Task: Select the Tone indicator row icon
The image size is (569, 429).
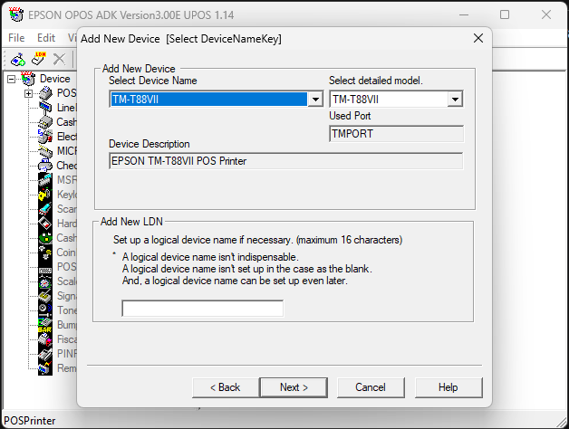Action: tap(45, 310)
